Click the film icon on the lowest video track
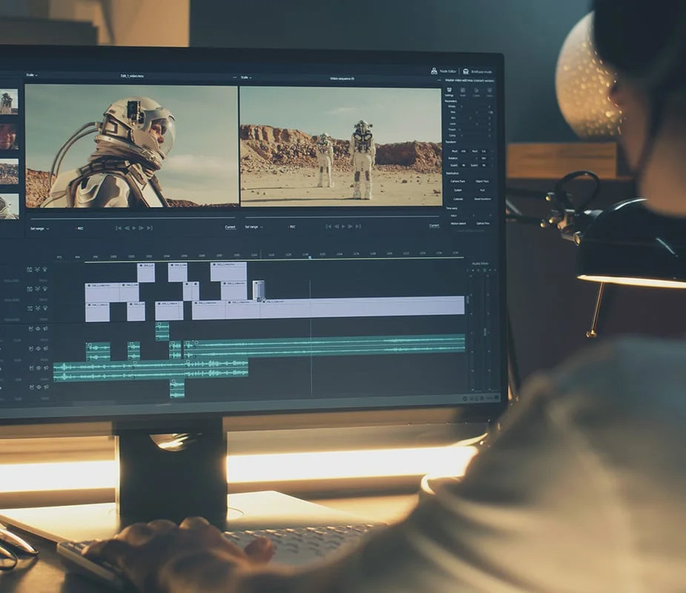Image resolution: width=686 pixels, height=593 pixels. (x=30, y=308)
